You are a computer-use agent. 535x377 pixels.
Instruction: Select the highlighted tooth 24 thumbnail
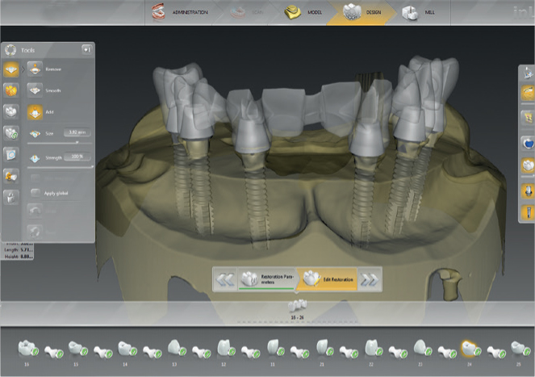(470, 348)
